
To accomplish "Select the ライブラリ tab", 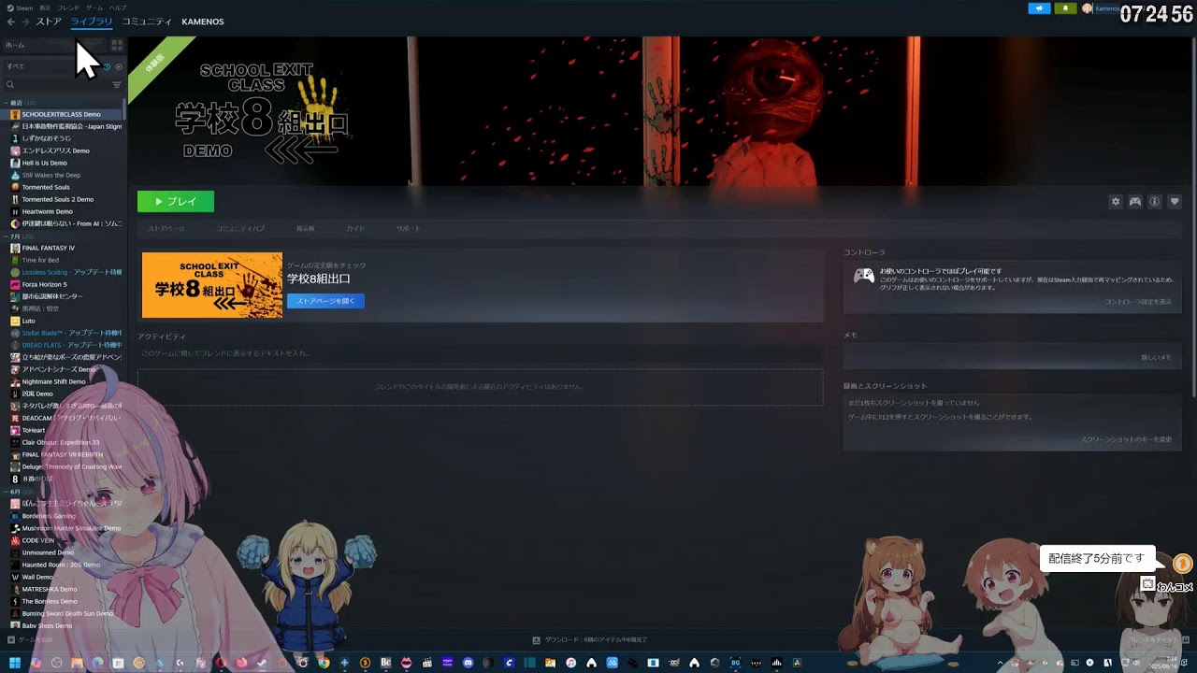I will point(92,21).
